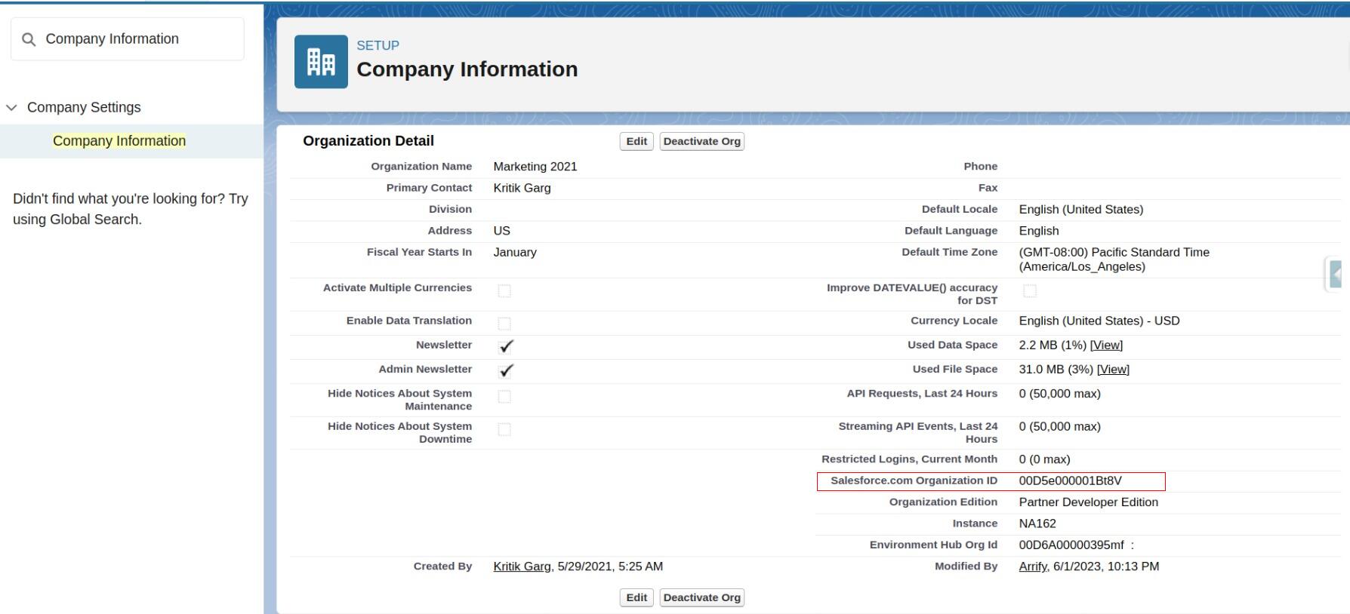Viewport: 1350px width, 614px height.
Task: Click the Restricted Logins value 0 (0 max)
Action: pos(1045,459)
